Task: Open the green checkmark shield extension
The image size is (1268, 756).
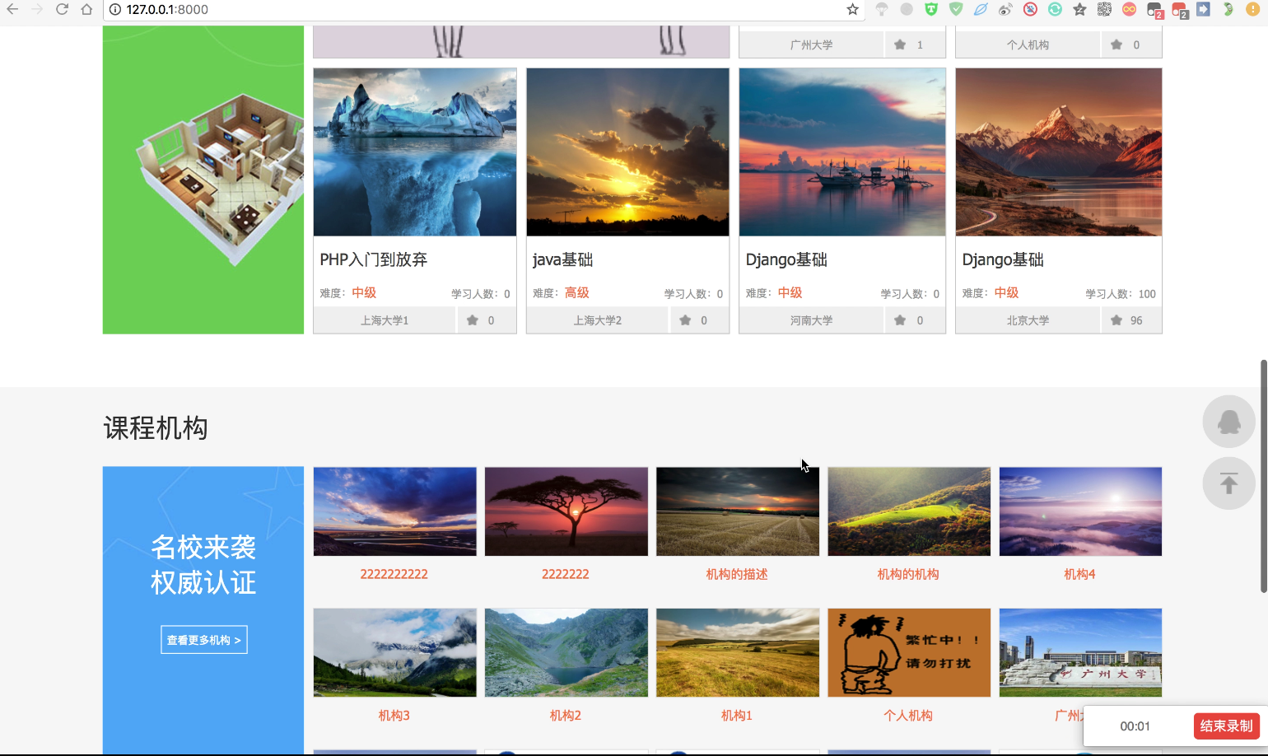Action: click(x=956, y=9)
